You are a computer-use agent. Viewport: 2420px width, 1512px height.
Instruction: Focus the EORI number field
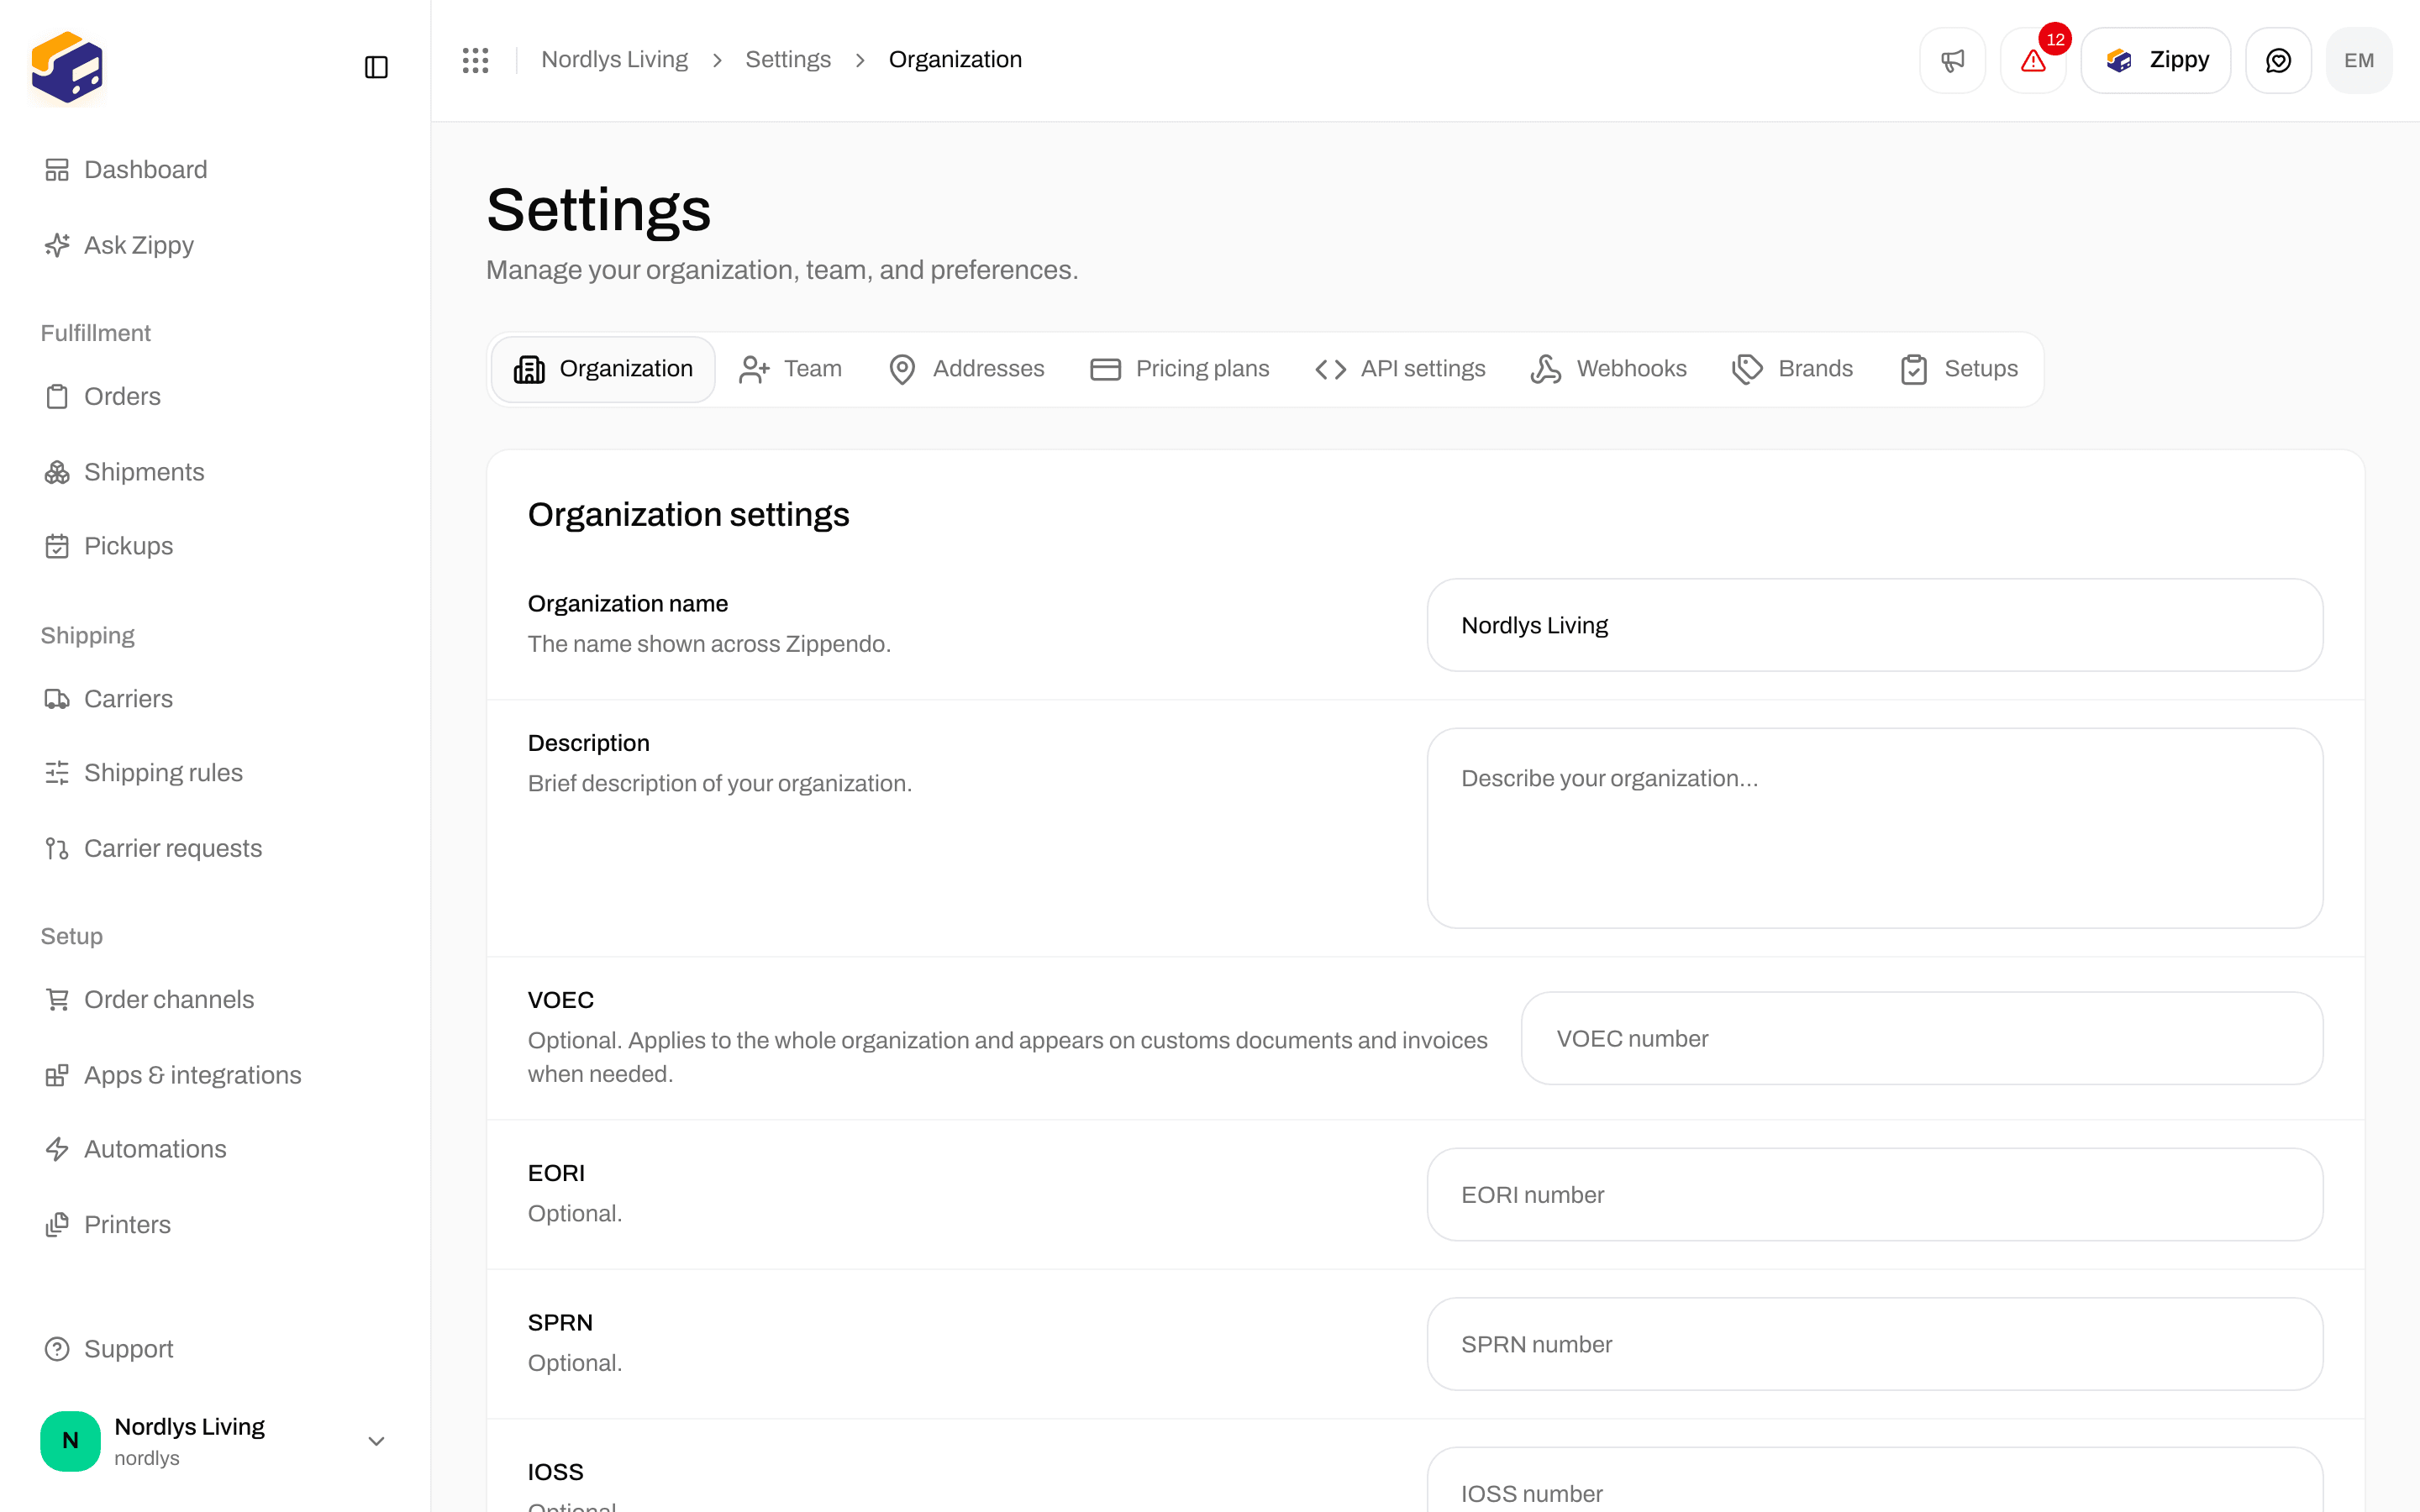1875,1194
